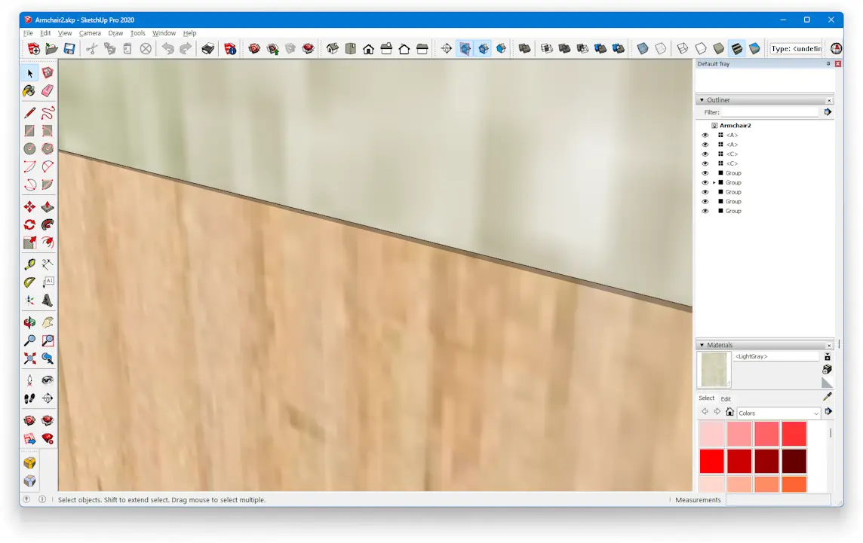This screenshot has width=863, height=543.
Task: Click the Outliner Filter input field
Action: pos(769,112)
